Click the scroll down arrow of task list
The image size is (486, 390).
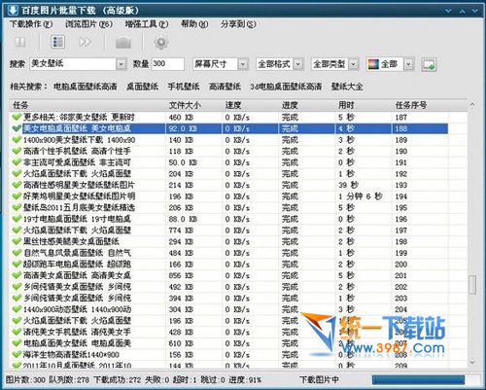472,362
